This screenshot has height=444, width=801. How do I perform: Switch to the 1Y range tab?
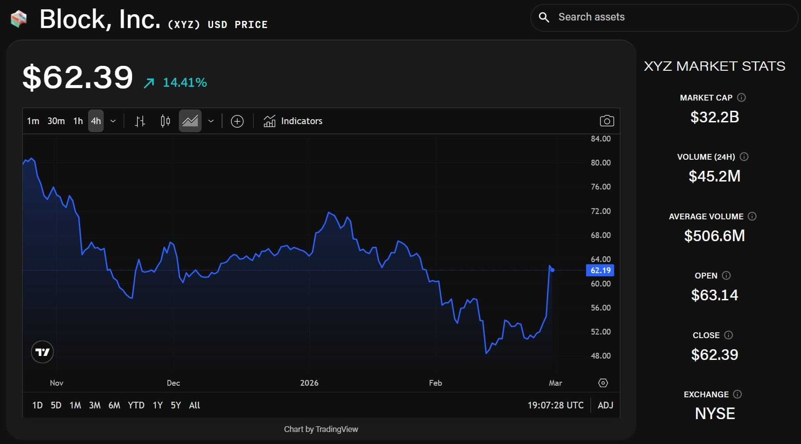click(157, 405)
